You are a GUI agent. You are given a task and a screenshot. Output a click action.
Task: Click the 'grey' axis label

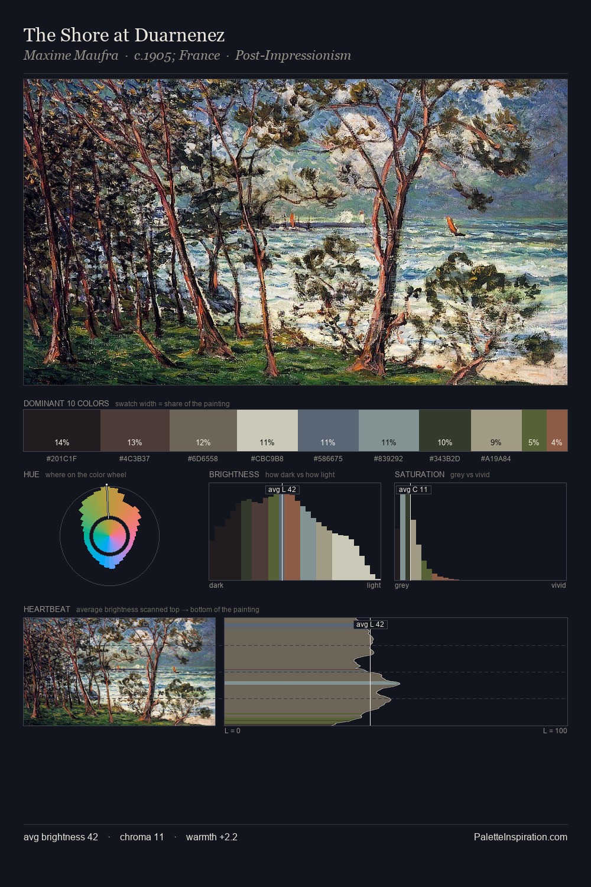tap(402, 585)
